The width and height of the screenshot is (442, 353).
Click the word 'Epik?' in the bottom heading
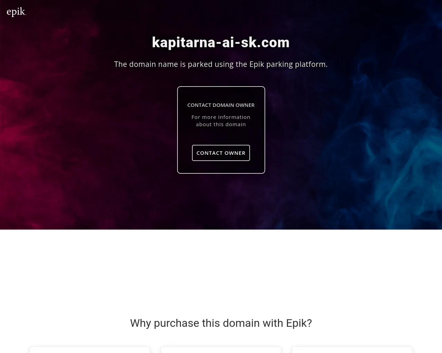[299, 323]
